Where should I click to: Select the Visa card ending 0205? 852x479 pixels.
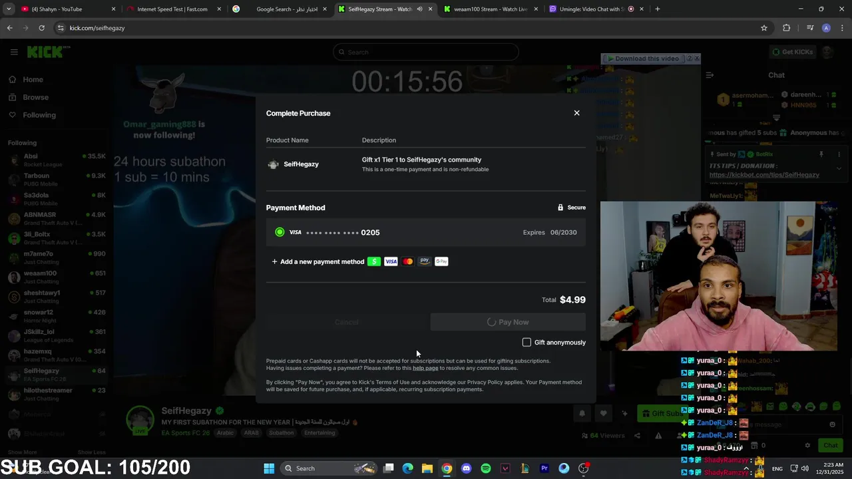tap(426, 232)
